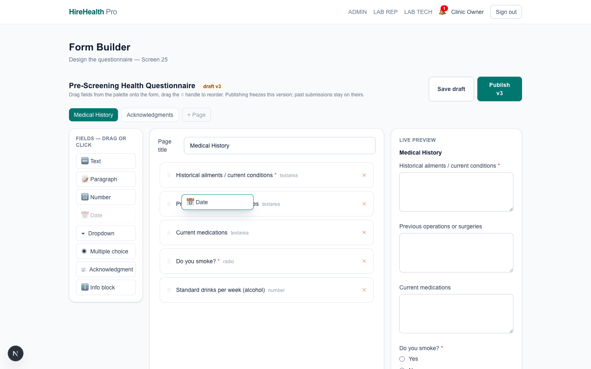This screenshot has height=369, width=591.
Task: Delete the Do you smoke field
Action: (x=364, y=261)
